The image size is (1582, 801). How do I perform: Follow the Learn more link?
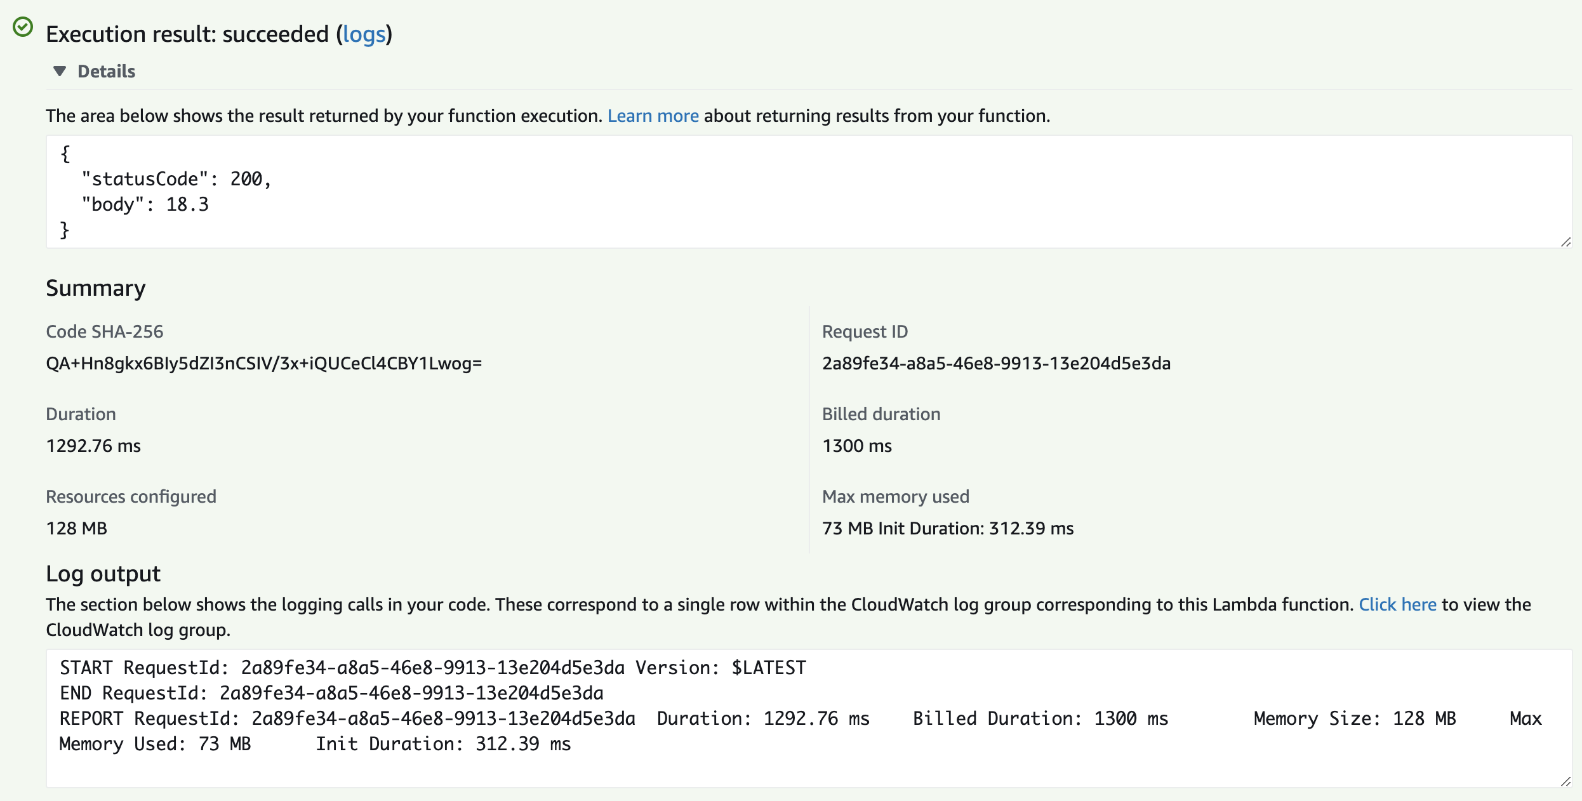(x=653, y=116)
